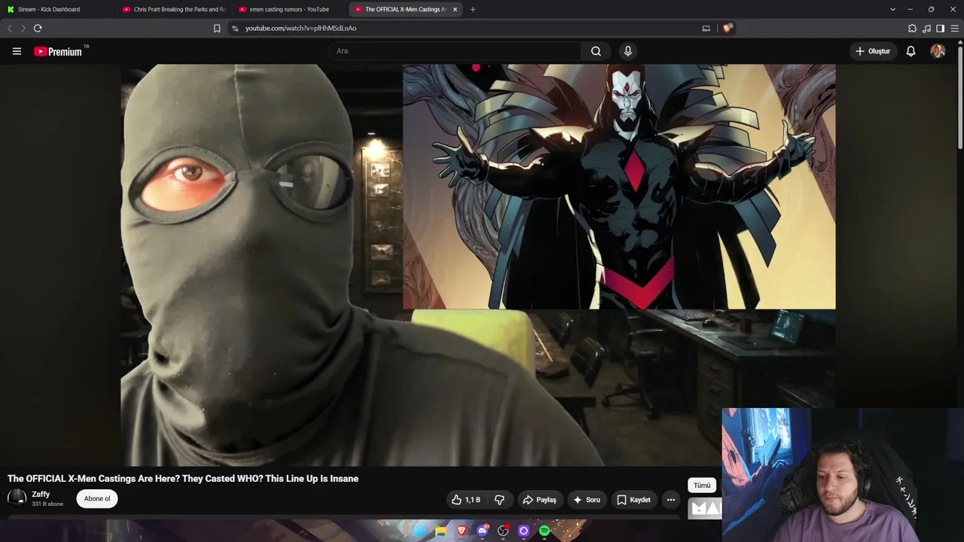Image resolution: width=964 pixels, height=542 pixels.
Task: Click the install/cast screen icon in address bar
Action: (x=706, y=29)
